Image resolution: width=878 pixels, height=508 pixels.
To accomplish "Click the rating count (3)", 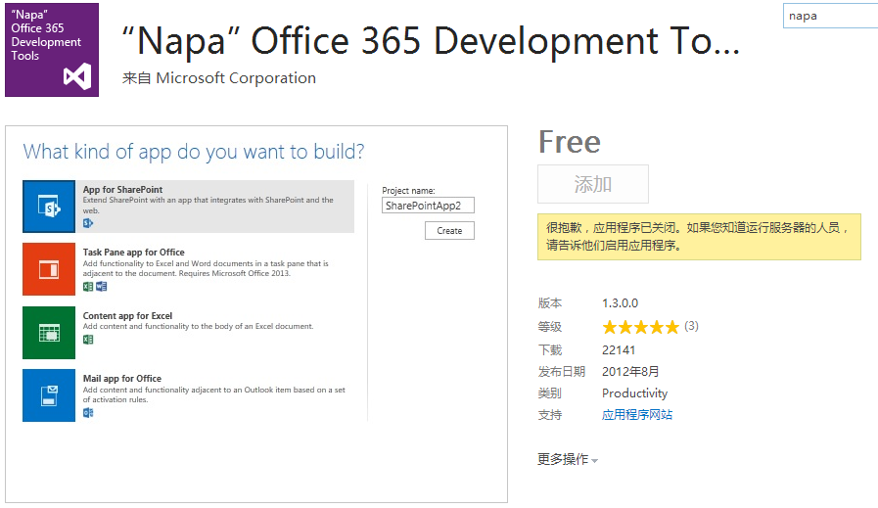I will pos(692,326).
